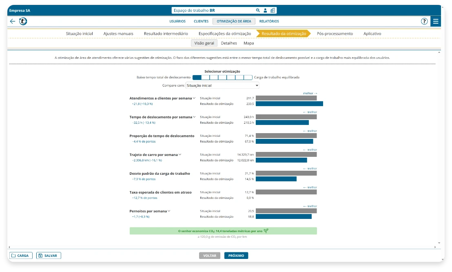Switch to the 'Mapa' sub-tab

coord(248,43)
